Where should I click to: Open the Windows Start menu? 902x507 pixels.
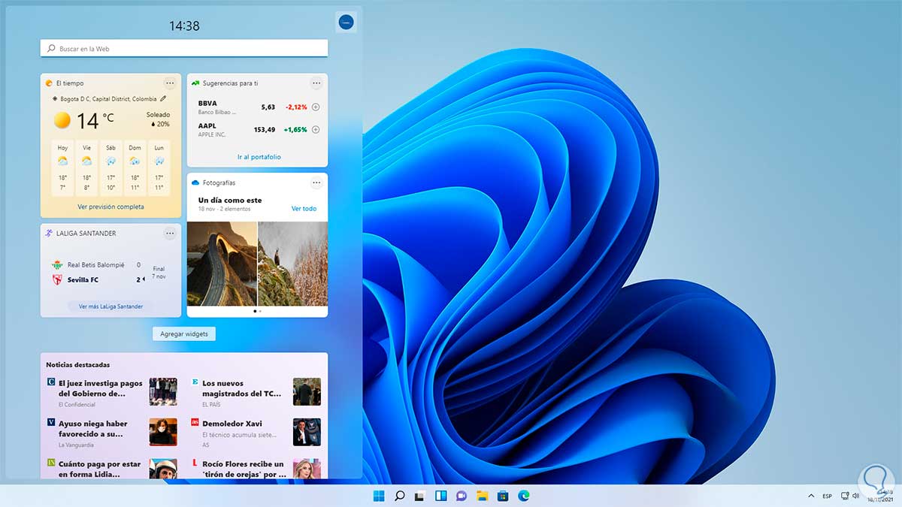pos(379,496)
